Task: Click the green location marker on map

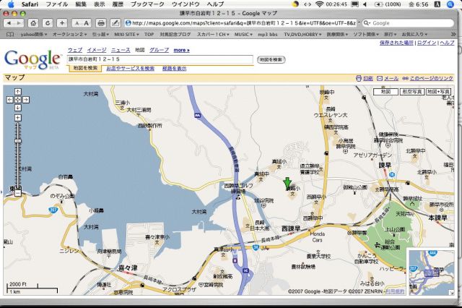Action: (287, 182)
